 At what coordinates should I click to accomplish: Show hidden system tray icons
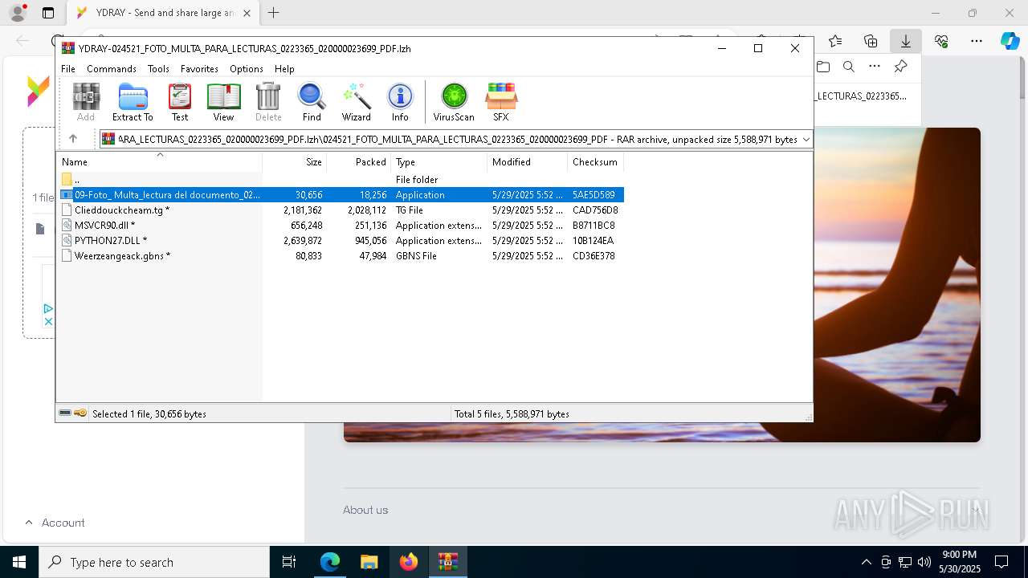point(866,562)
